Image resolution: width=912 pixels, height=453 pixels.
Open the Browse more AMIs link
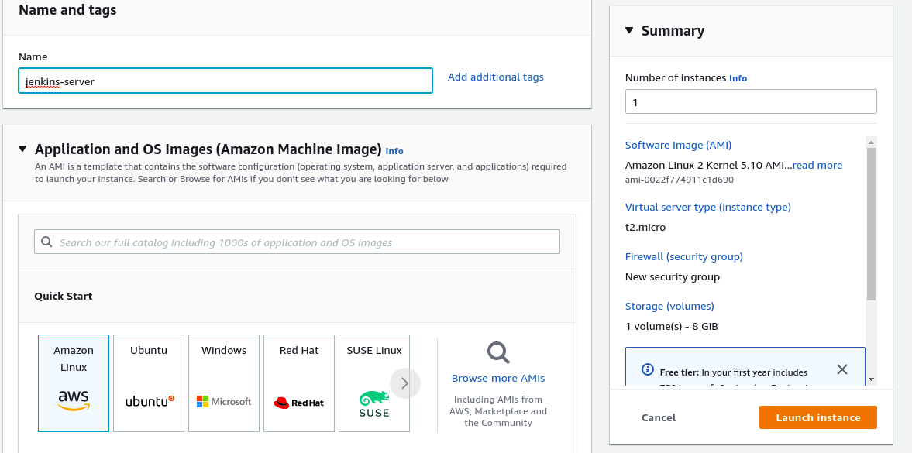(498, 379)
